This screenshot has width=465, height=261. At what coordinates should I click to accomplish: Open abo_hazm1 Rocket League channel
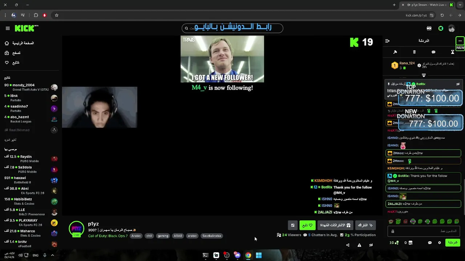[x=31, y=119]
